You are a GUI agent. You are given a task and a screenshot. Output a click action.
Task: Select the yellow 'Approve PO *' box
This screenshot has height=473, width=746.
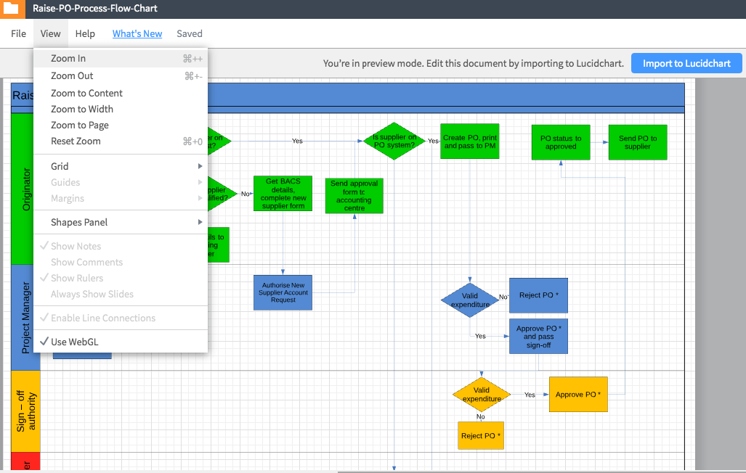pyautogui.click(x=578, y=395)
